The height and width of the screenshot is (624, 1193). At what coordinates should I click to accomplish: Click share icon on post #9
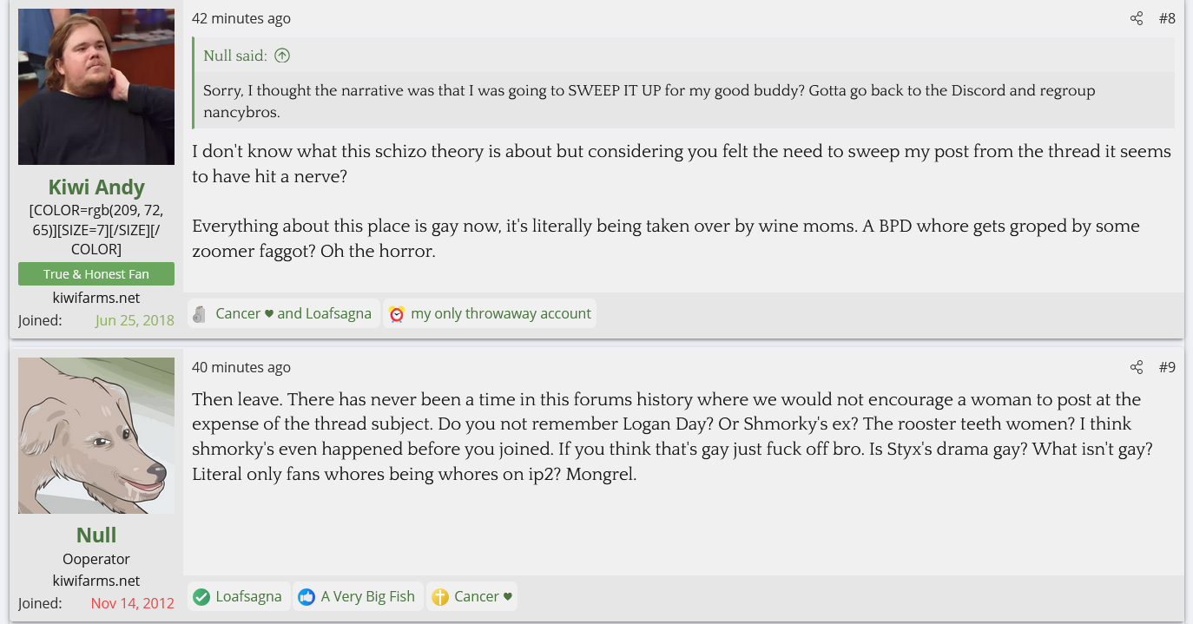click(1137, 367)
